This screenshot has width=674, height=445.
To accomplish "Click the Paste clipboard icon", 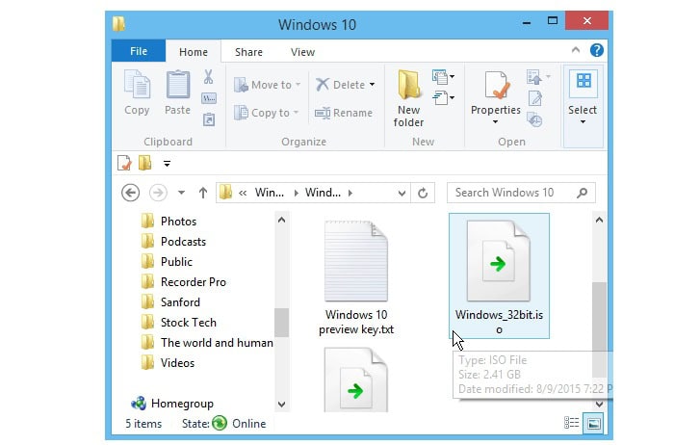I will 177,92.
